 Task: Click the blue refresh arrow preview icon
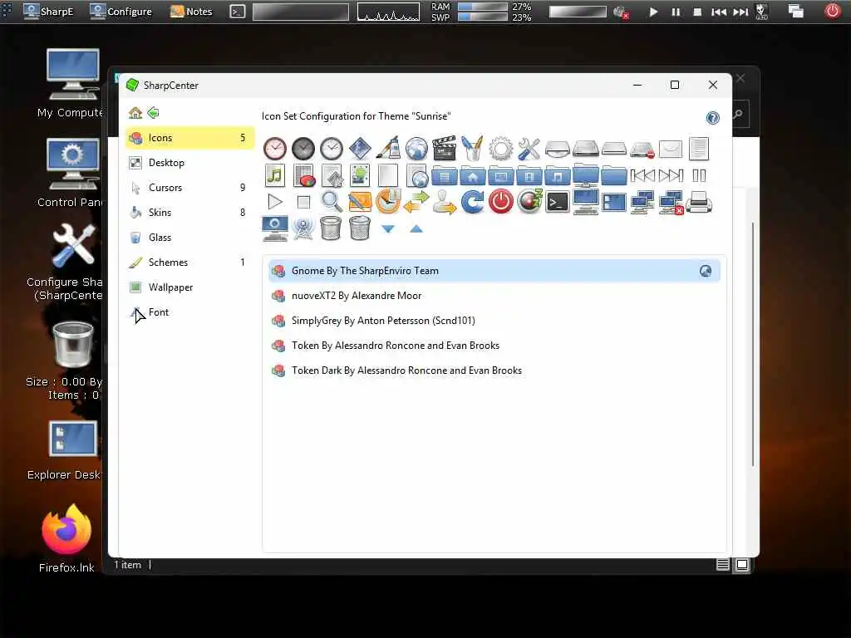coord(472,202)
